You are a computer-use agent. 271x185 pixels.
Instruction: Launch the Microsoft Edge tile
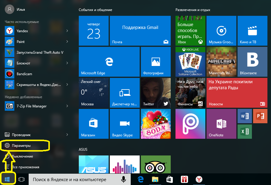click(x=109, y=62)
